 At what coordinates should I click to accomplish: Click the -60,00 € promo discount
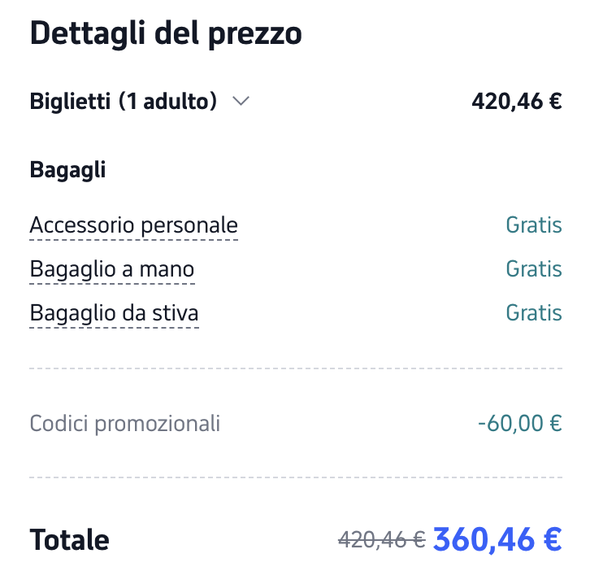(x=519, y=424)
